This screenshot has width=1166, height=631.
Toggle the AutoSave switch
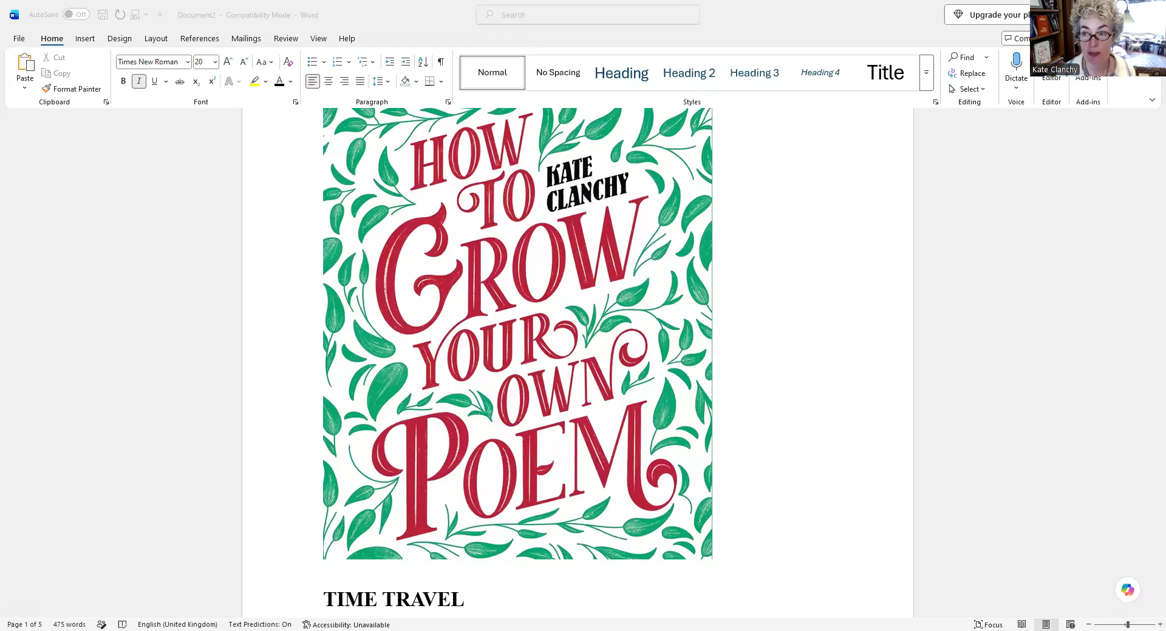coord(76,15)
